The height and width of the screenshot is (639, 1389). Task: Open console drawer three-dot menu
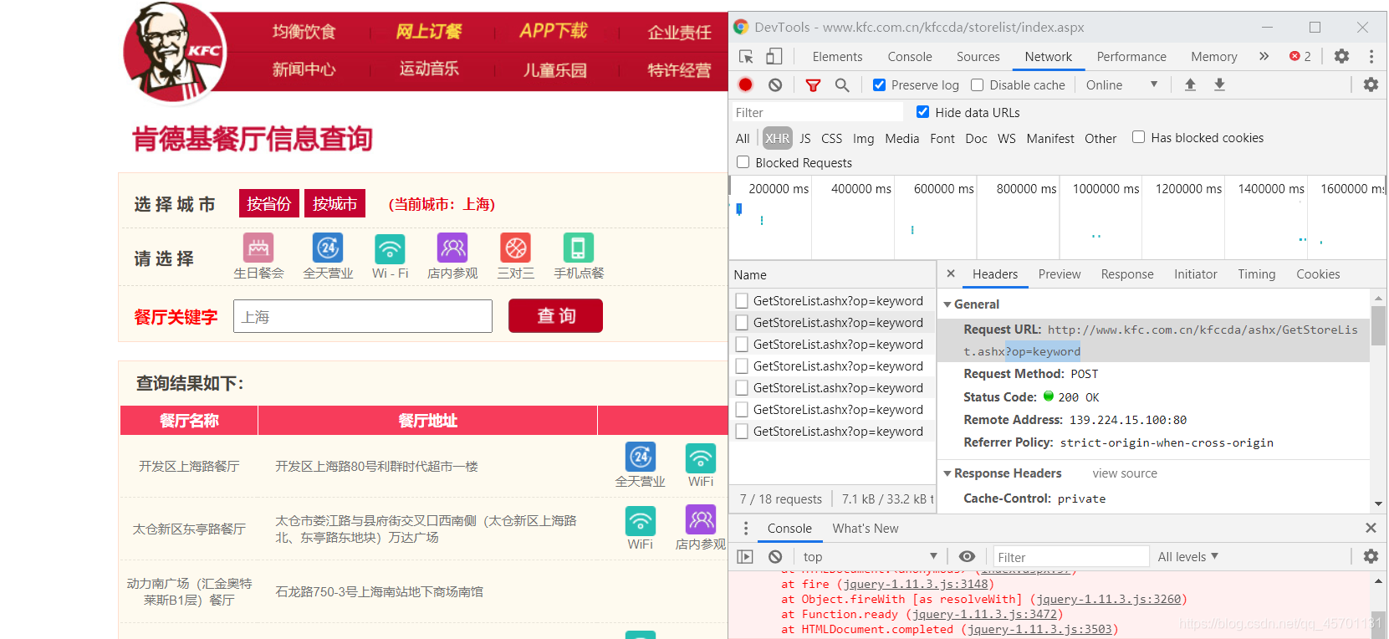[x=746, y=528]
